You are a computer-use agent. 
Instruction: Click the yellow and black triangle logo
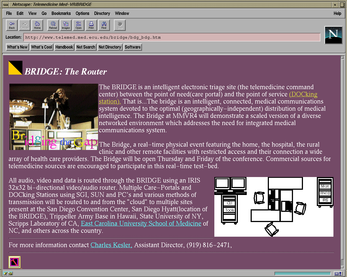[15, 68]
